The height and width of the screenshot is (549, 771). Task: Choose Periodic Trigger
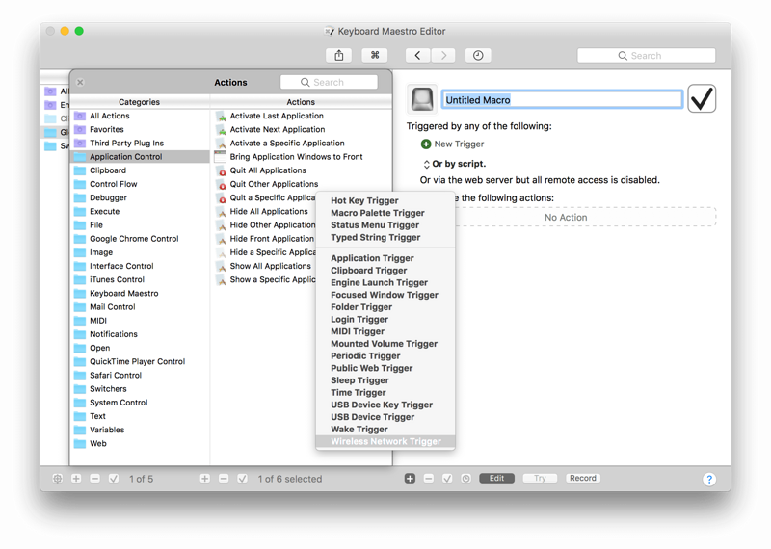click(x=385, y=355)
